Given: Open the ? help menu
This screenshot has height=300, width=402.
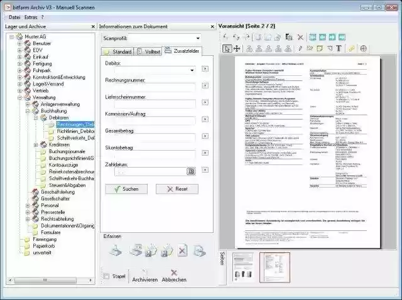Looking at the screenshot, I should coord(42,17).
